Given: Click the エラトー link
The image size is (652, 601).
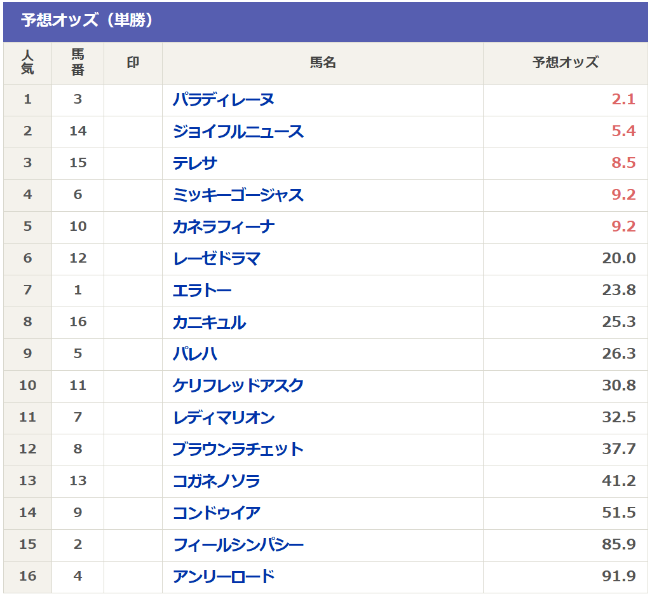Looking at the screenshot, I should (x=202, y=291).
